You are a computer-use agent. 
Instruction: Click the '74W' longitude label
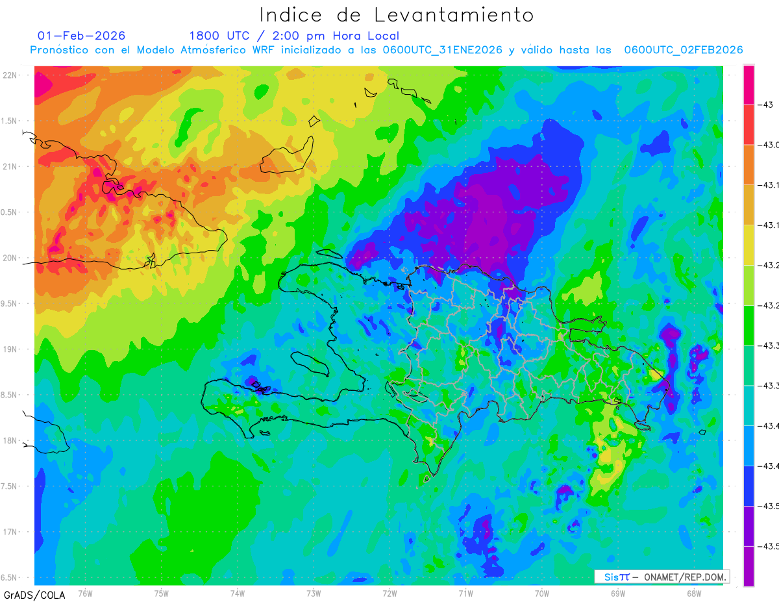point(238,593)
